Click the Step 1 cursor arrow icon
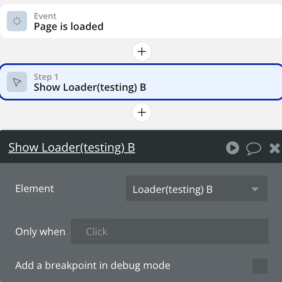The height and width of the screenshot is (282, 282). coord(17,82)
